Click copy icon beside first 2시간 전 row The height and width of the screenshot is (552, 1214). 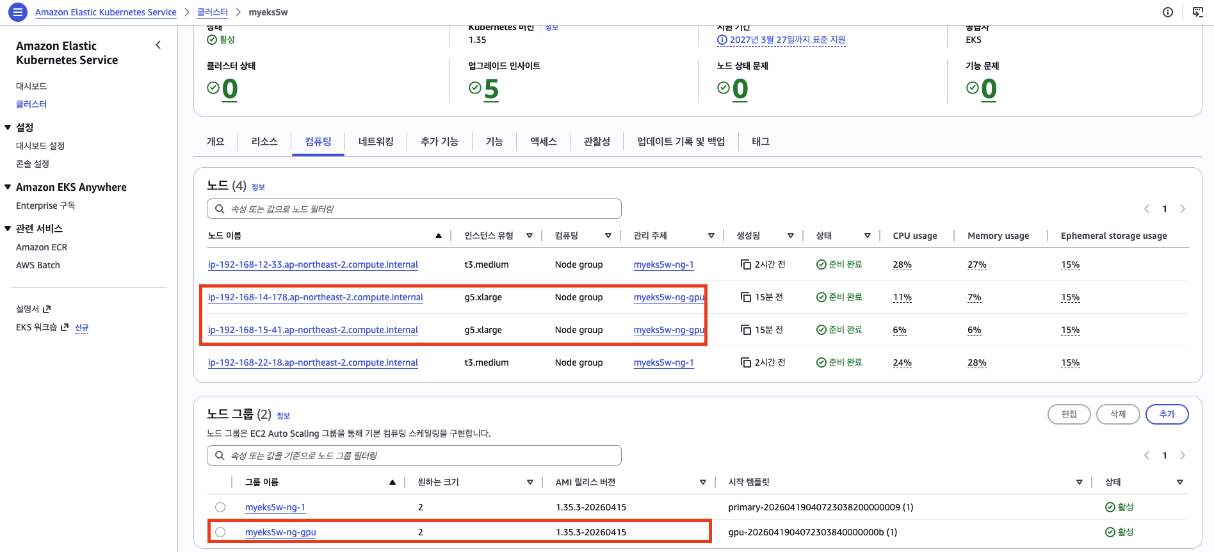(x=746, y=264)
